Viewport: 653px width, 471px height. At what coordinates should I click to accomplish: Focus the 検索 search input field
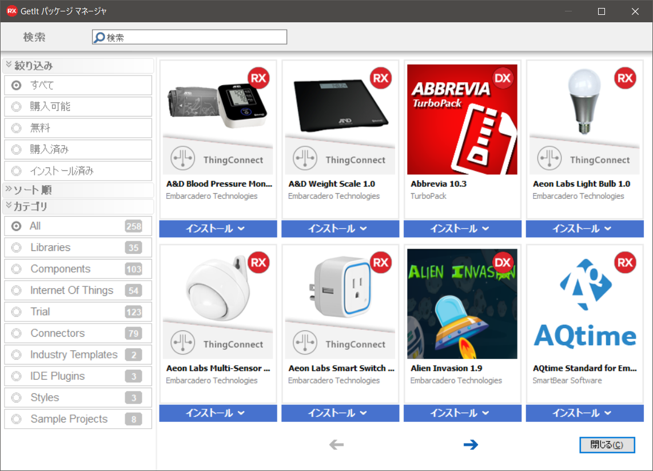coord(189,37)
